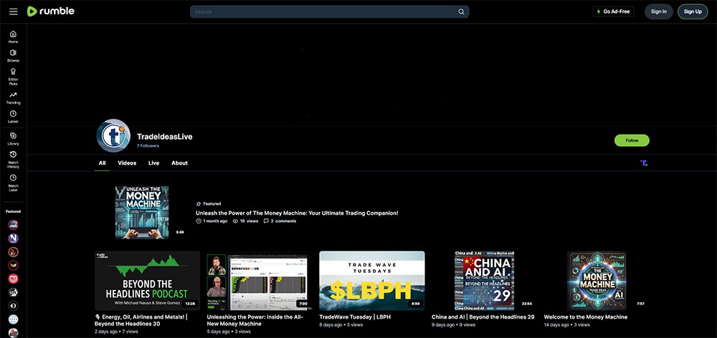The width and height of the screenshot is (717, 338).
Task: Select the All tab
Action: click(102, 163)
